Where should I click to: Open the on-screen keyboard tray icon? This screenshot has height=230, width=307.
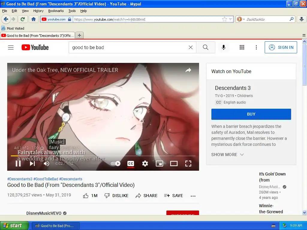click(273, 226)
